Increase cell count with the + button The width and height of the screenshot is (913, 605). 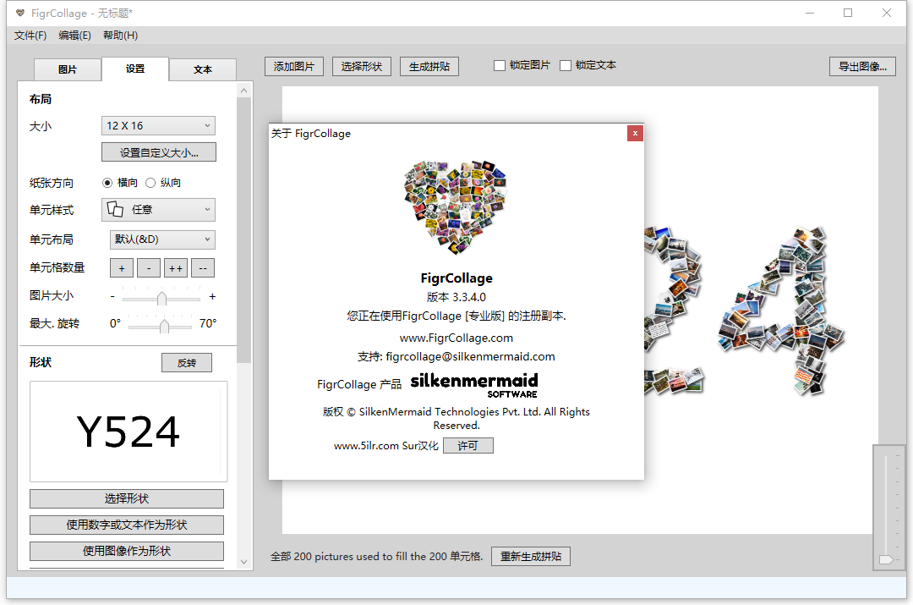tap(122, 268)
